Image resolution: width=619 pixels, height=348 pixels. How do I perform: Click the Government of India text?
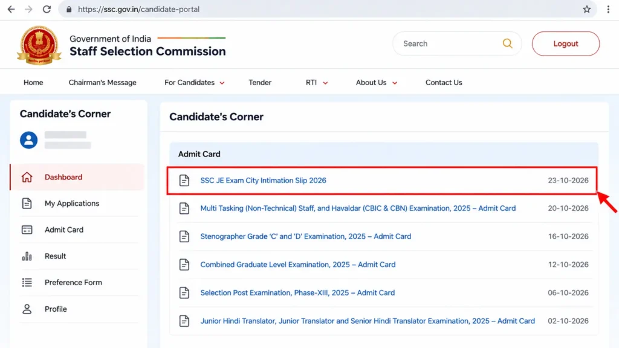point(110,39)
